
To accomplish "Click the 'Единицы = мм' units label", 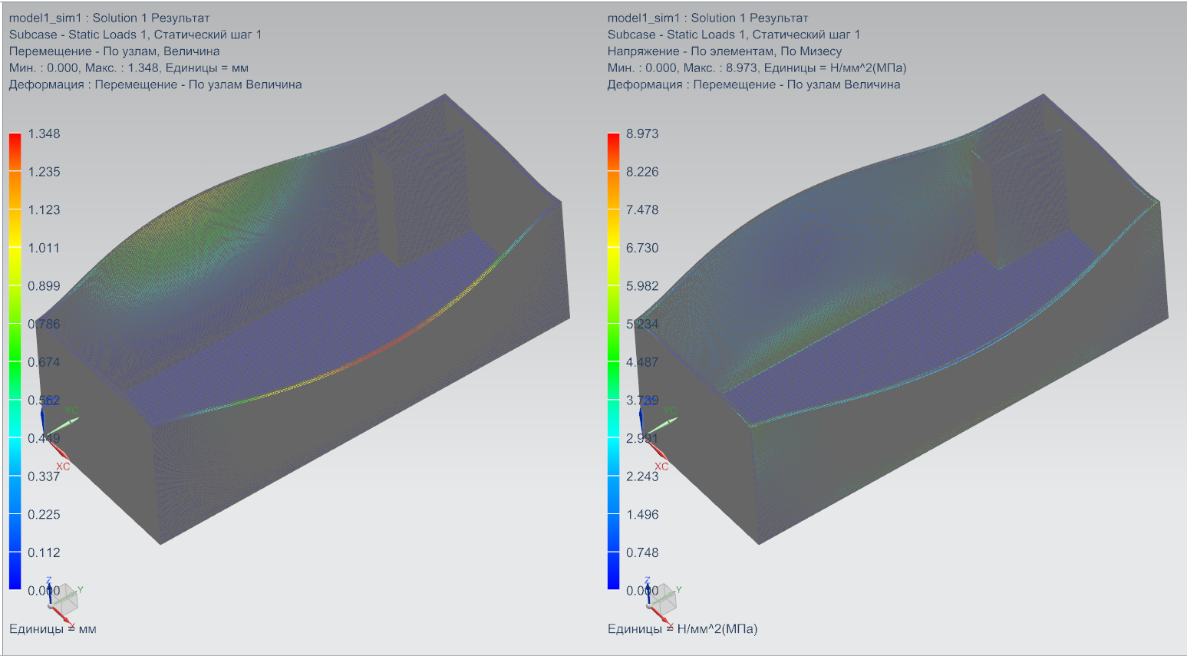I will 53,629.
